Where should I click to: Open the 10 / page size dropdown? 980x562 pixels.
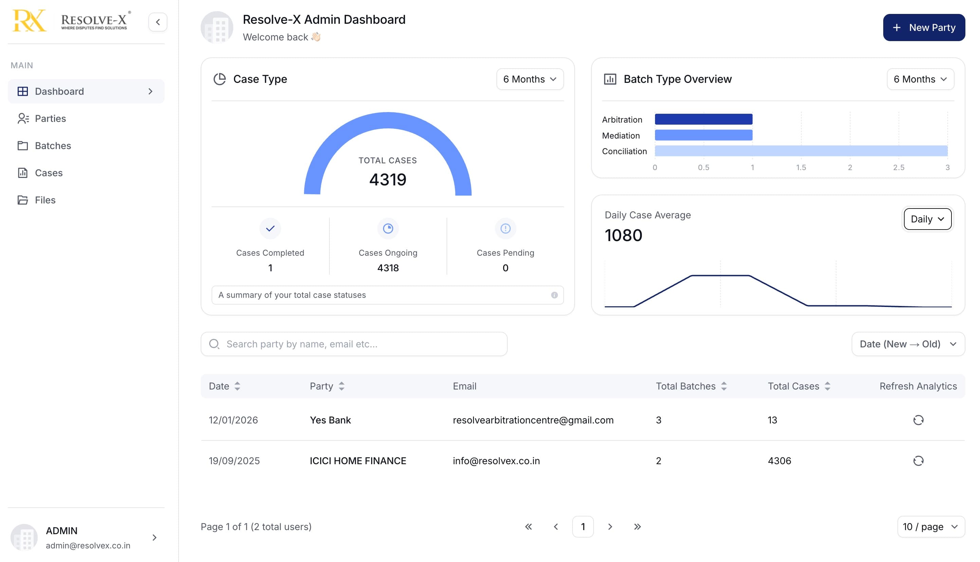(931, 527)
